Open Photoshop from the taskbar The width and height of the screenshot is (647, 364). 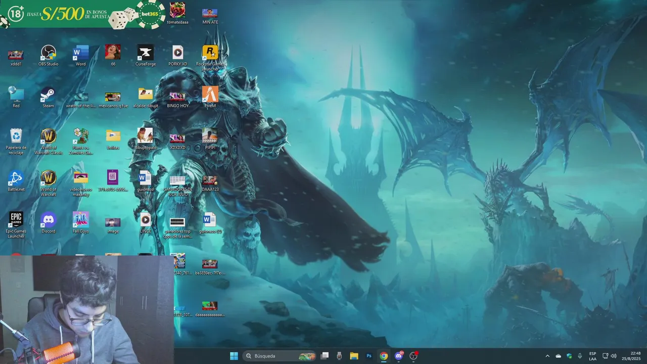(x=369, y=356)
